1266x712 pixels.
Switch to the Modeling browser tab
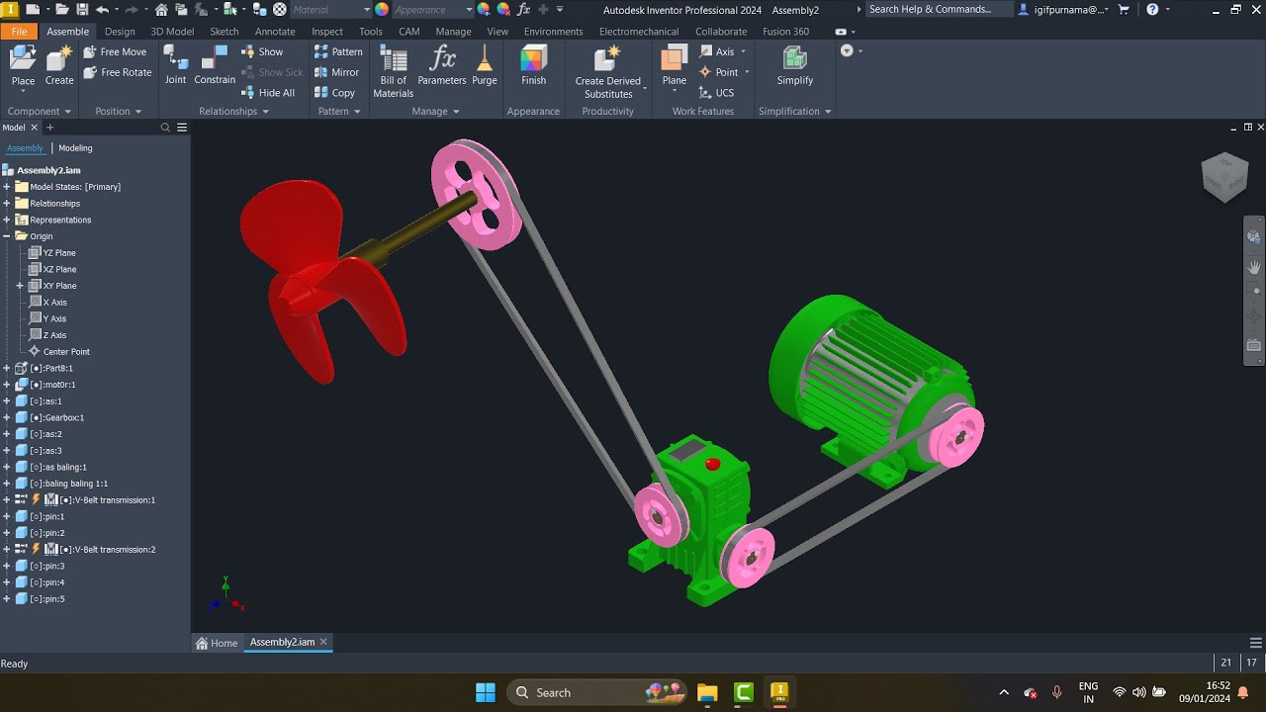point(75,148)
